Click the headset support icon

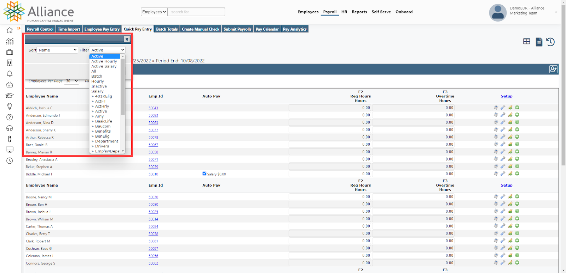point(10,128)
